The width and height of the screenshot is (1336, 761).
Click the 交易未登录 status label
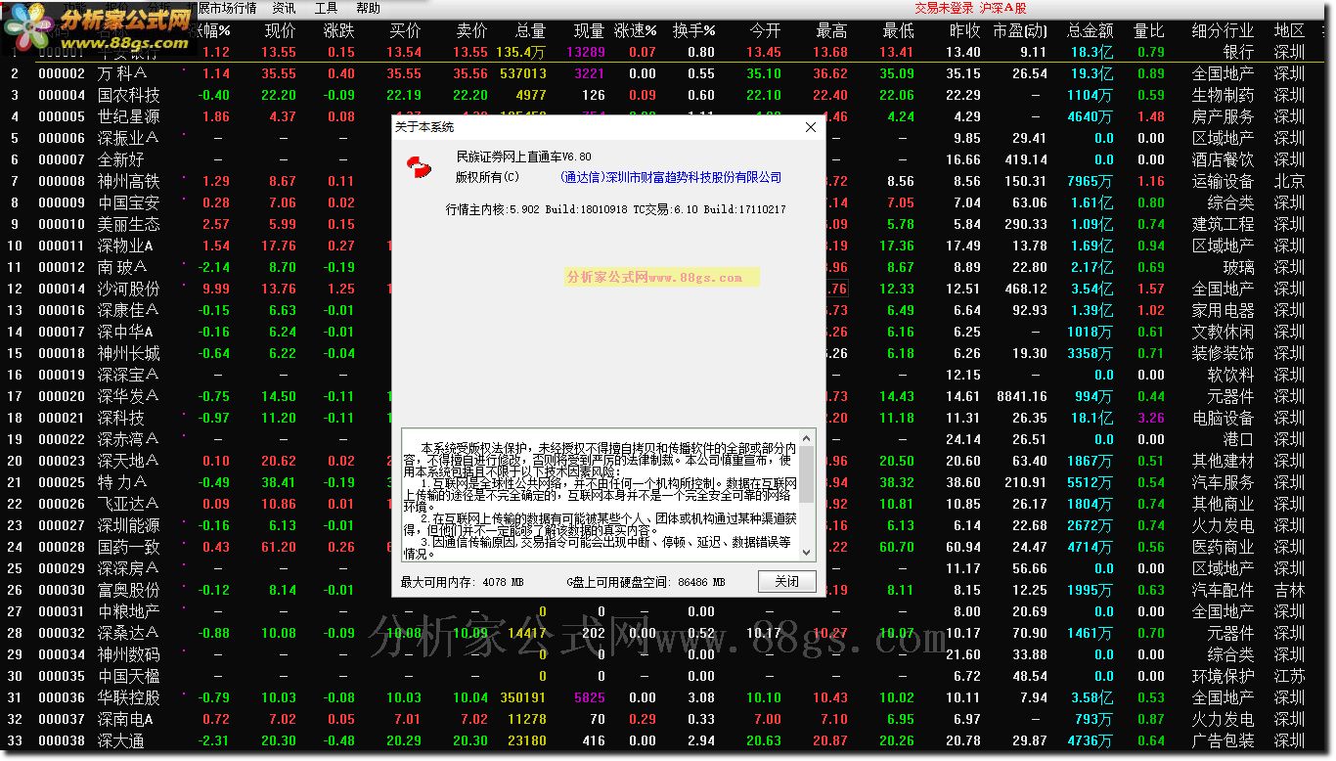pos(944,8)
